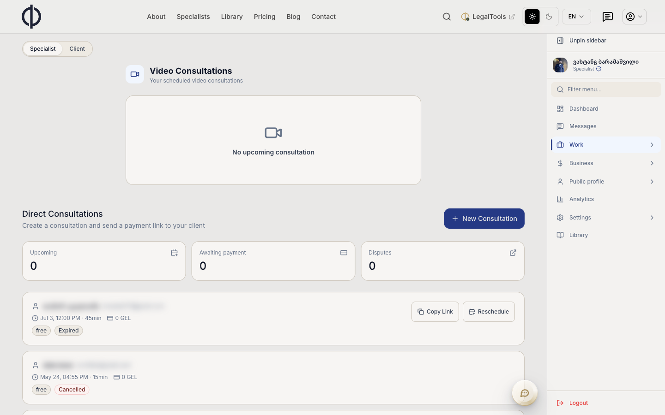The width and height of the screenshot is (665, 415).
Task: Click Unpin sidebar label
Action: pyautogui.click(x=588, y=41)
